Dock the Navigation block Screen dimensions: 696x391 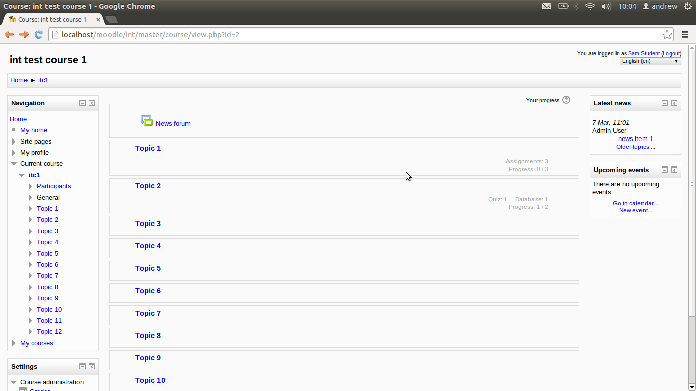pos(92,103)
